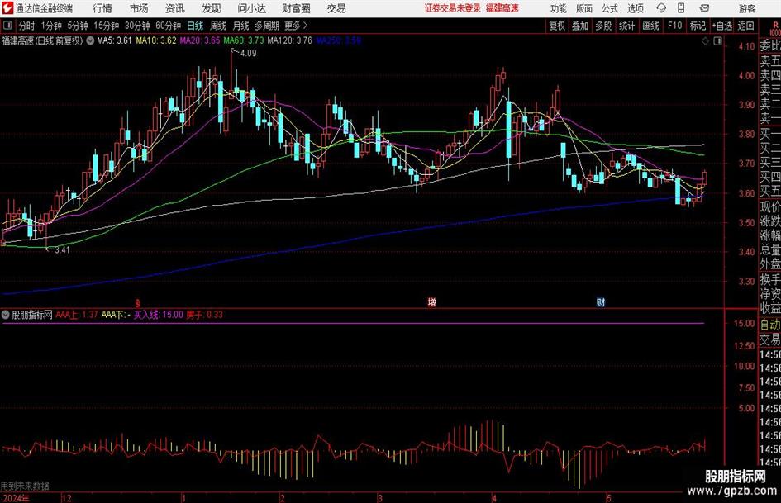
Task: Toggle the right panel layout icon
Action: tap(717, 41)
